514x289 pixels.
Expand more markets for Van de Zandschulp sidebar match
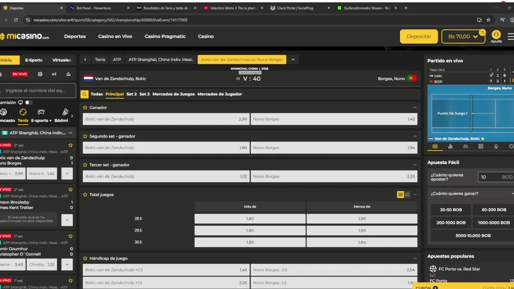click(x=67, y=174)
